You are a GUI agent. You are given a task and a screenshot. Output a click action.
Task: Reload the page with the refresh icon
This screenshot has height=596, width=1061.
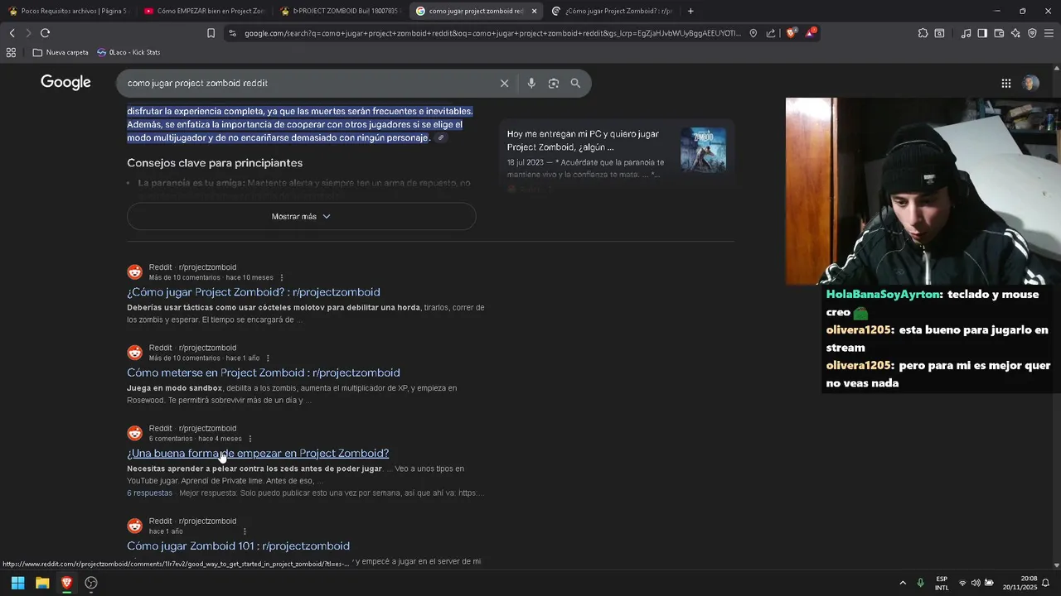pyautogui.click(x=45, y=33)
